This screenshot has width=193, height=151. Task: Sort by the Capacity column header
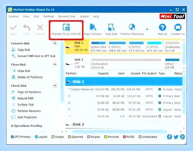pyautogui.click(x=103, y=73)
